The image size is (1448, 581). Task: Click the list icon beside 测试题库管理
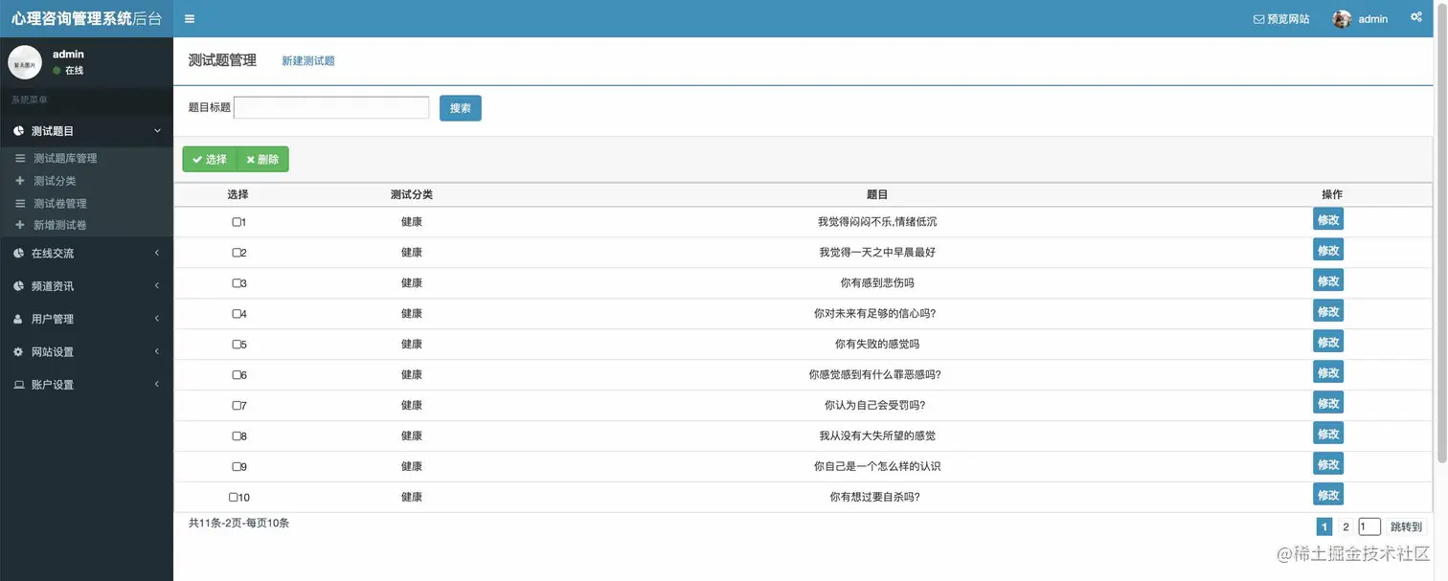point(20,158)
